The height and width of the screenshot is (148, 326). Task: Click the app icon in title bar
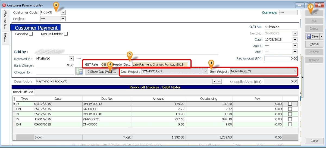(4, 5)
